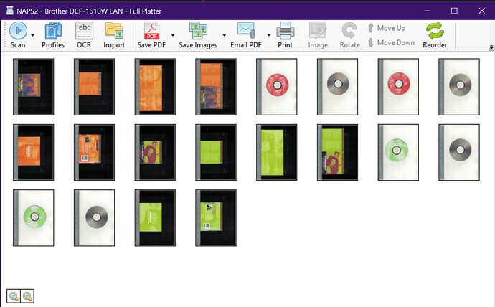The image size is (495, 307).
Task: Save scans as PDF
Action: point(151,35)
